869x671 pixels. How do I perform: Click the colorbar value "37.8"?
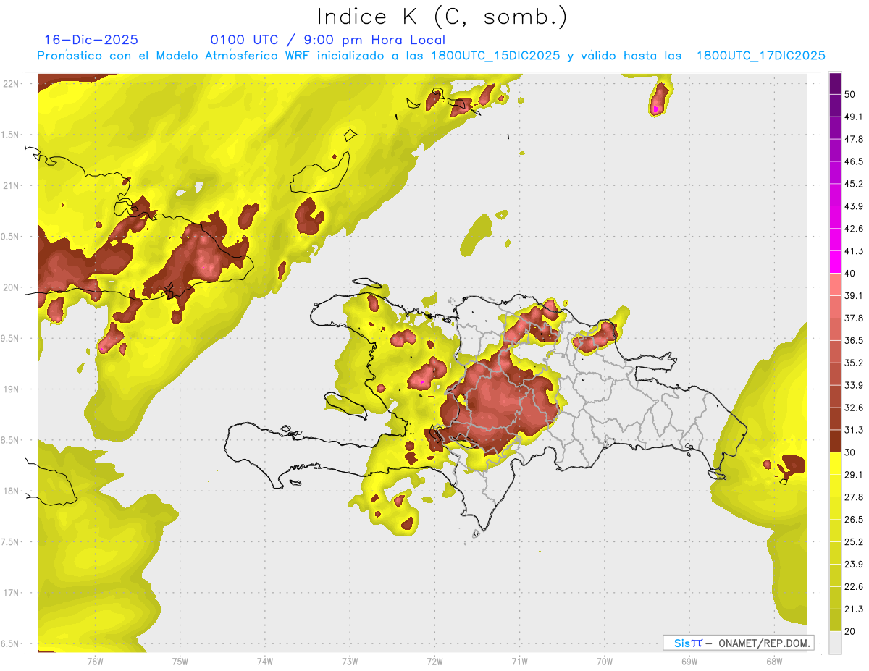[x=854, y=318]
